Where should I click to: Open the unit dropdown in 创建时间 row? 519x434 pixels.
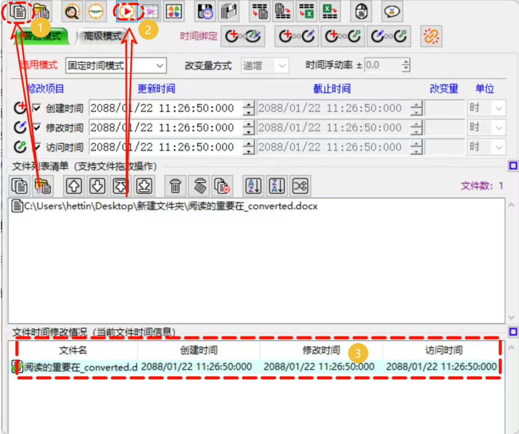pyautogui.click(x=486, y=108)
